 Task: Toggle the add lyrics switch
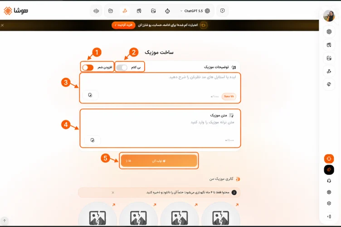(88, 68)
